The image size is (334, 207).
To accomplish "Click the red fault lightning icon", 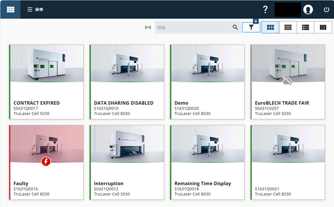I will click(46, 162).
